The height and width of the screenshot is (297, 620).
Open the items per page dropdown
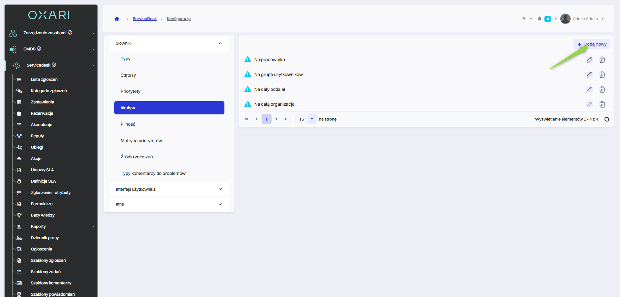click(312, 119)
